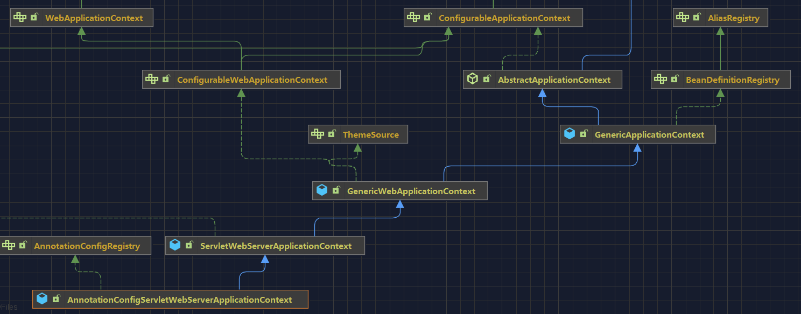Select the ConfigurableWebApplicationContext label text

point(252,80)
